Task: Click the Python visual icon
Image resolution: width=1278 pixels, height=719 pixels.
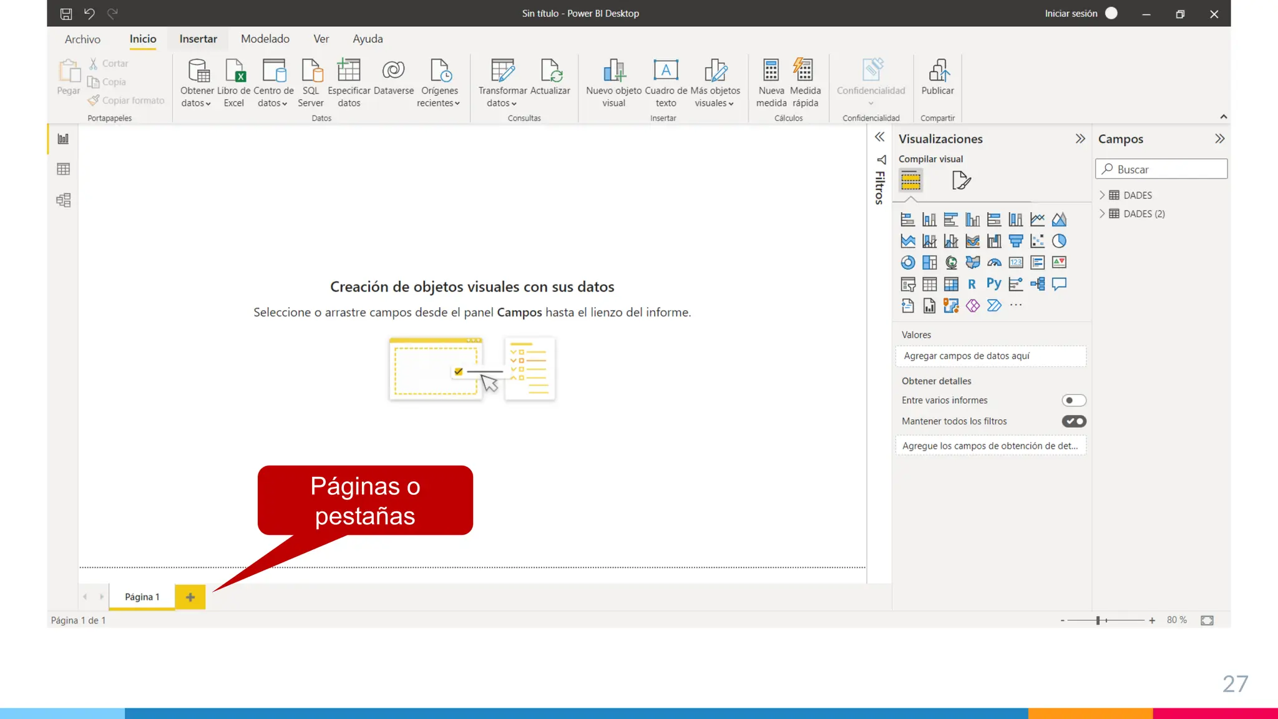Action: [x=993, y=284]
